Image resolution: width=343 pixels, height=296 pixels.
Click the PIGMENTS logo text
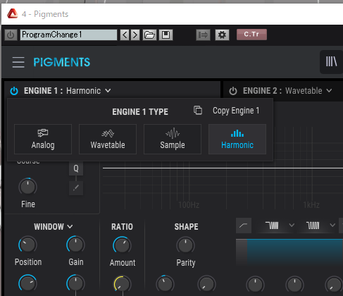(x=62, y=62)
